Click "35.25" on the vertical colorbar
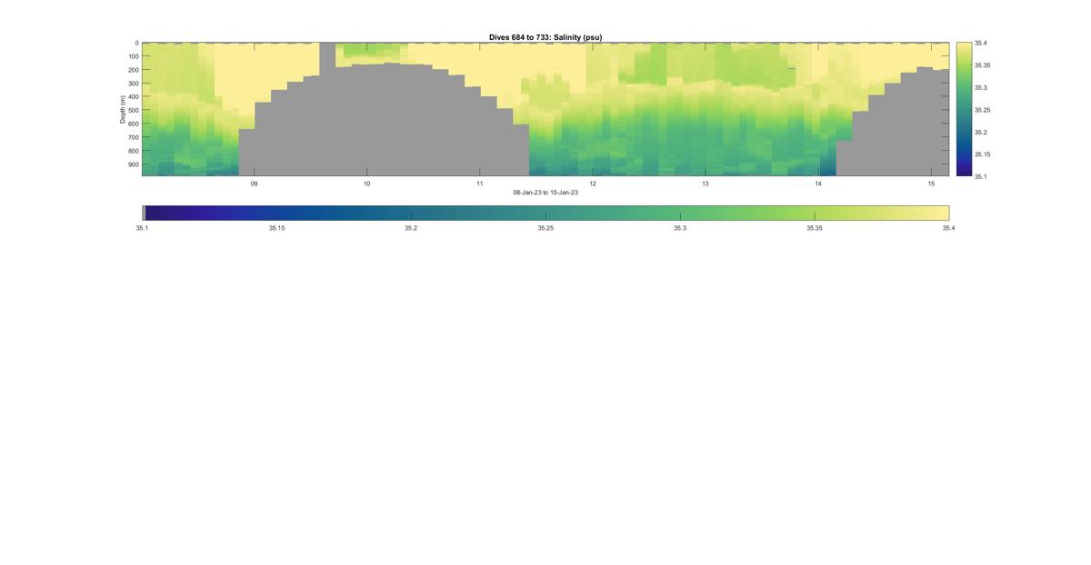 pos(983,110)
